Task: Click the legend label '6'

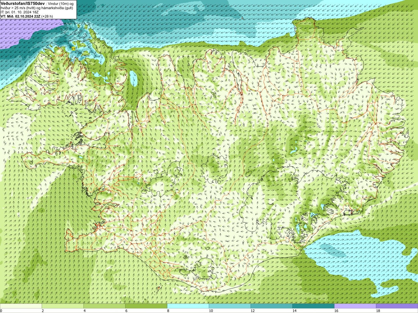Action: [126, 311]
